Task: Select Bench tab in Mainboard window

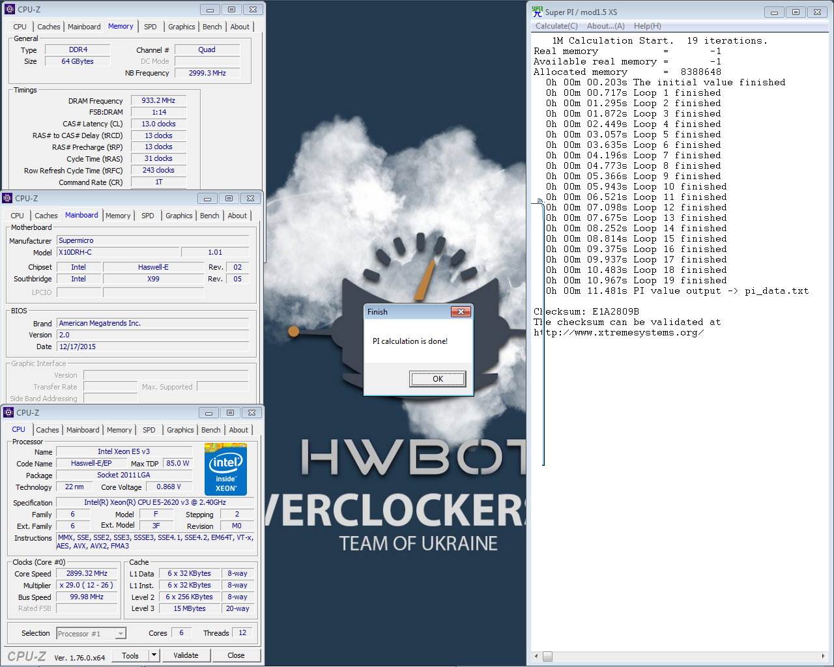Action: [x=210, y=216]
